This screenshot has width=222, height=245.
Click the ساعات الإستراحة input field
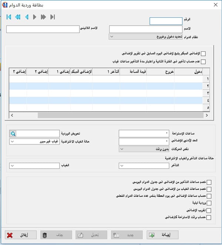click(144, 134)
